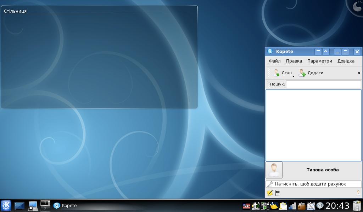Viewport: 363px width, 212px height.
Task: Click Натисніть, щоб додати рахунок field
Action: 314,184
